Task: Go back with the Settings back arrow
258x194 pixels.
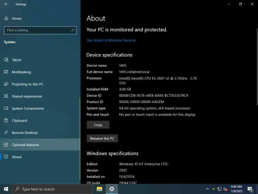Action: pyautogui.click(x=6, y=4)
